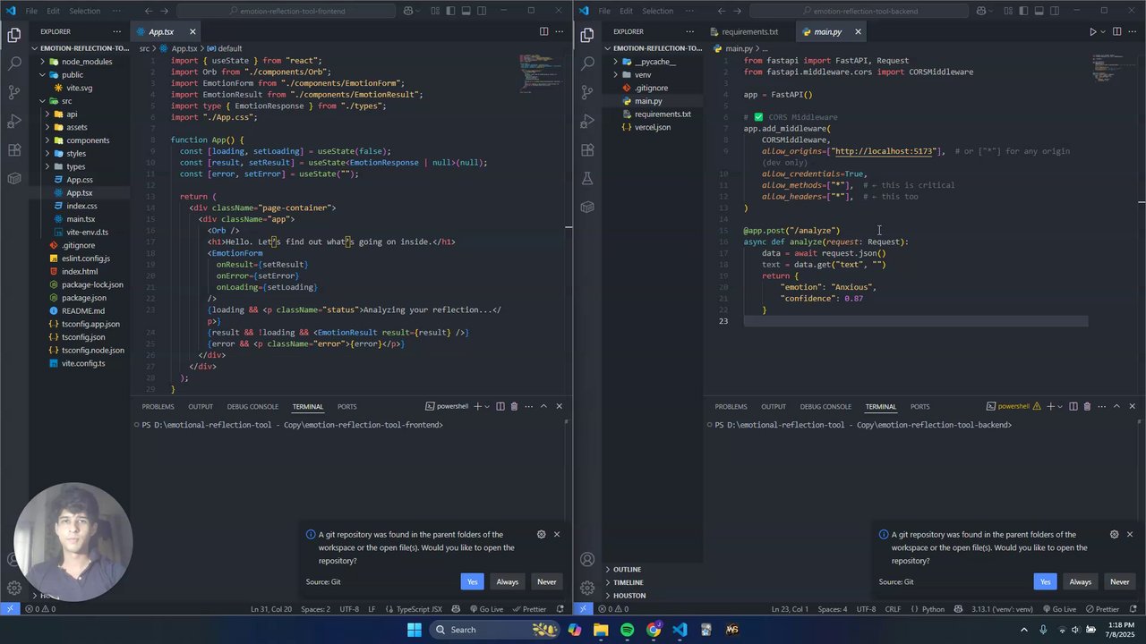Open Windows Start menu on taskbar
The height and width of the screenshot is (644, 1146).
click(x=415, y=630)
